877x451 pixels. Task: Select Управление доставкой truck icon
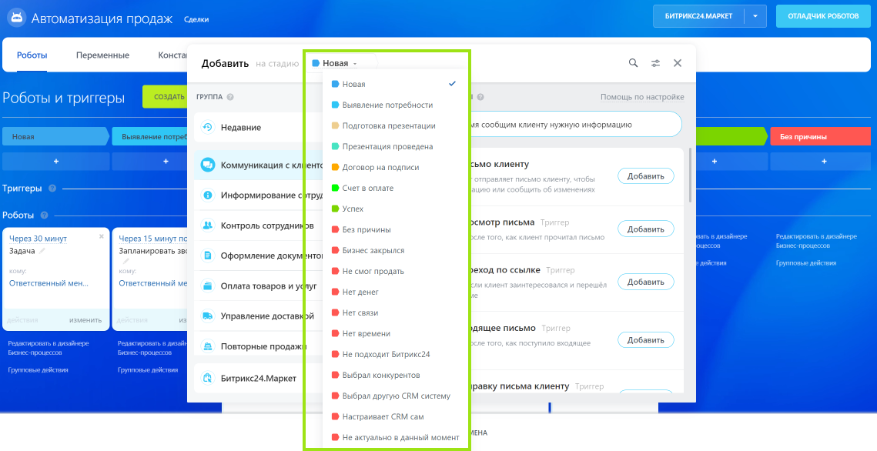[207, 316]
